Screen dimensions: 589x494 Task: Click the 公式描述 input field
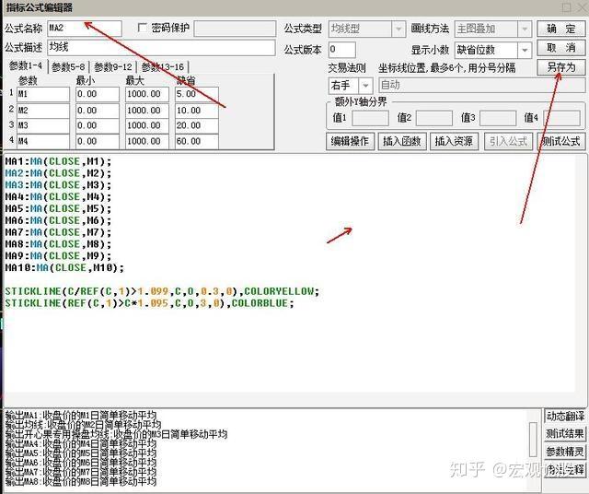[x=162, y=48]
